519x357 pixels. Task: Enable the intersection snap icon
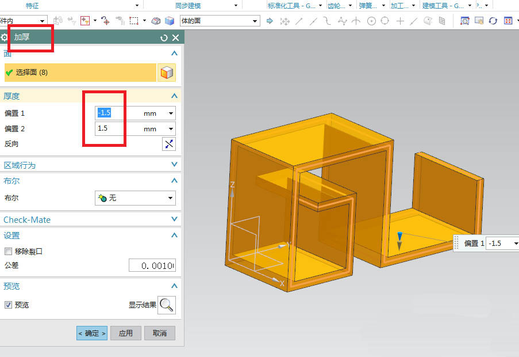point(356,21)
